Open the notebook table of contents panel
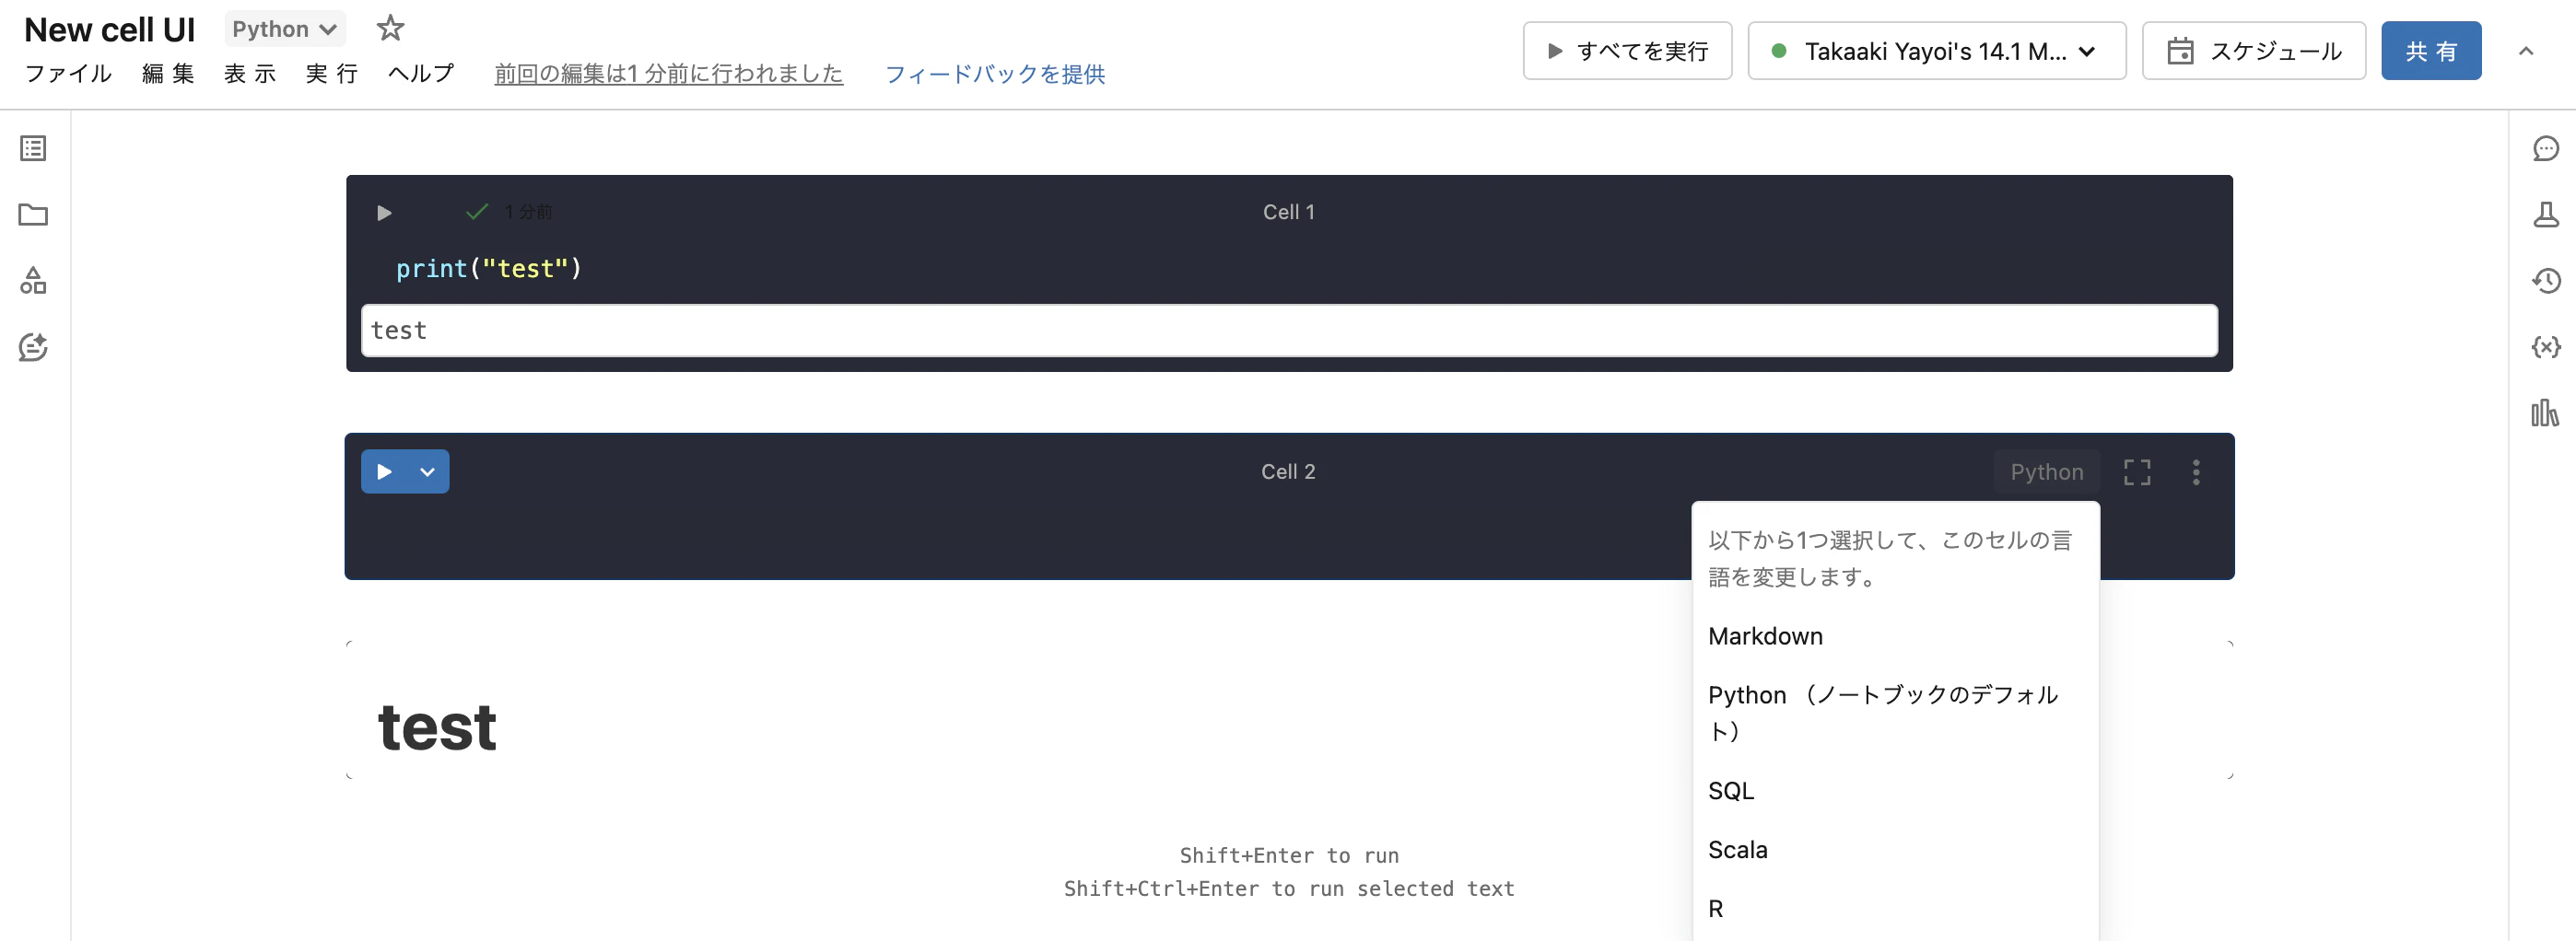This screenshot has height=941, width=2576. tap(33, 148)
